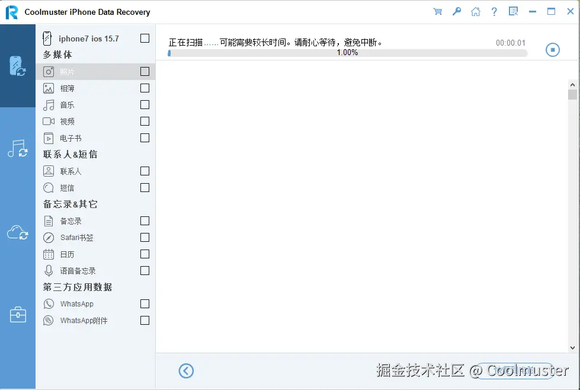Enable the 联系人 checkbox
580x390 pixels.
pos(145,171)
